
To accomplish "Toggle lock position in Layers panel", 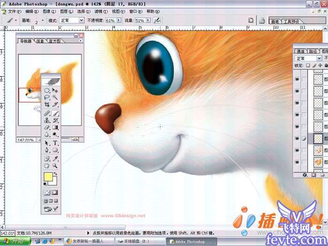I will tap(320, 66).
